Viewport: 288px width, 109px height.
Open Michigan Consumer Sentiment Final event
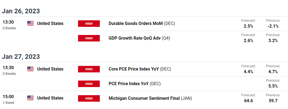[x=150, y=98]
